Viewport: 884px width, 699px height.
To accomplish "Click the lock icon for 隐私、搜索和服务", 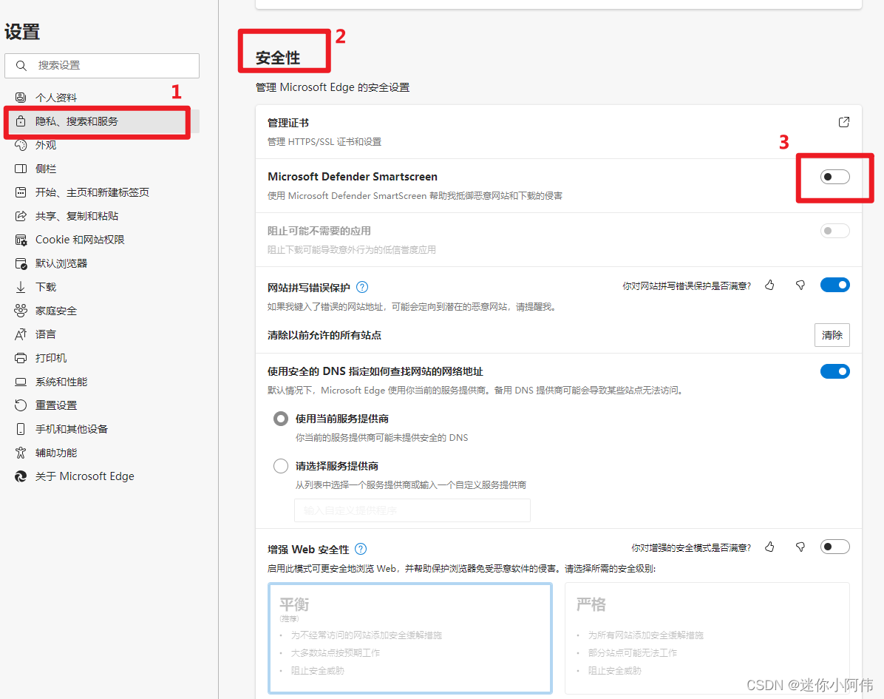I will pyautogui.click(x=21, y=121).
